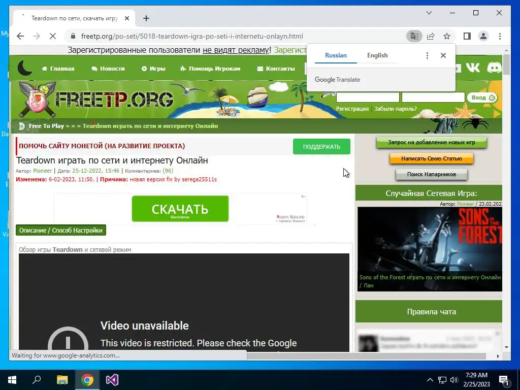Open the Windows Start menu
The width and height of the screenshot is (520, 390).
pos(12,380)
